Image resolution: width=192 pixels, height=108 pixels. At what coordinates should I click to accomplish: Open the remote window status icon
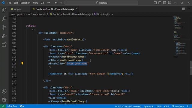[3, 106]
